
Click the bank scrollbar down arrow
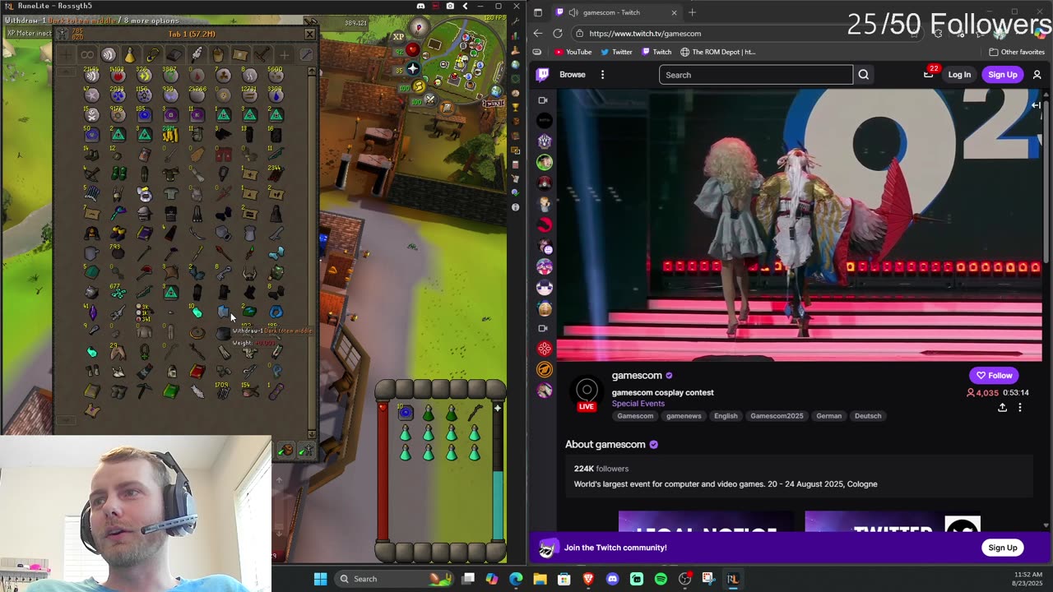tap(312, 433)
